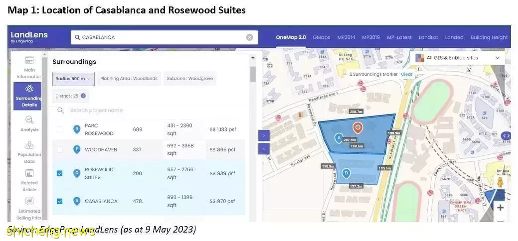Screen dimensions: 518x241
Task: Click the CASABLANCA project name in list
Action: (x=101, y=201)
